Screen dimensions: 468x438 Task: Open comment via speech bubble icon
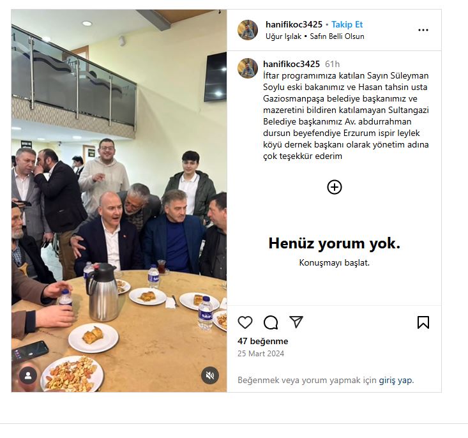coord(271,322)
